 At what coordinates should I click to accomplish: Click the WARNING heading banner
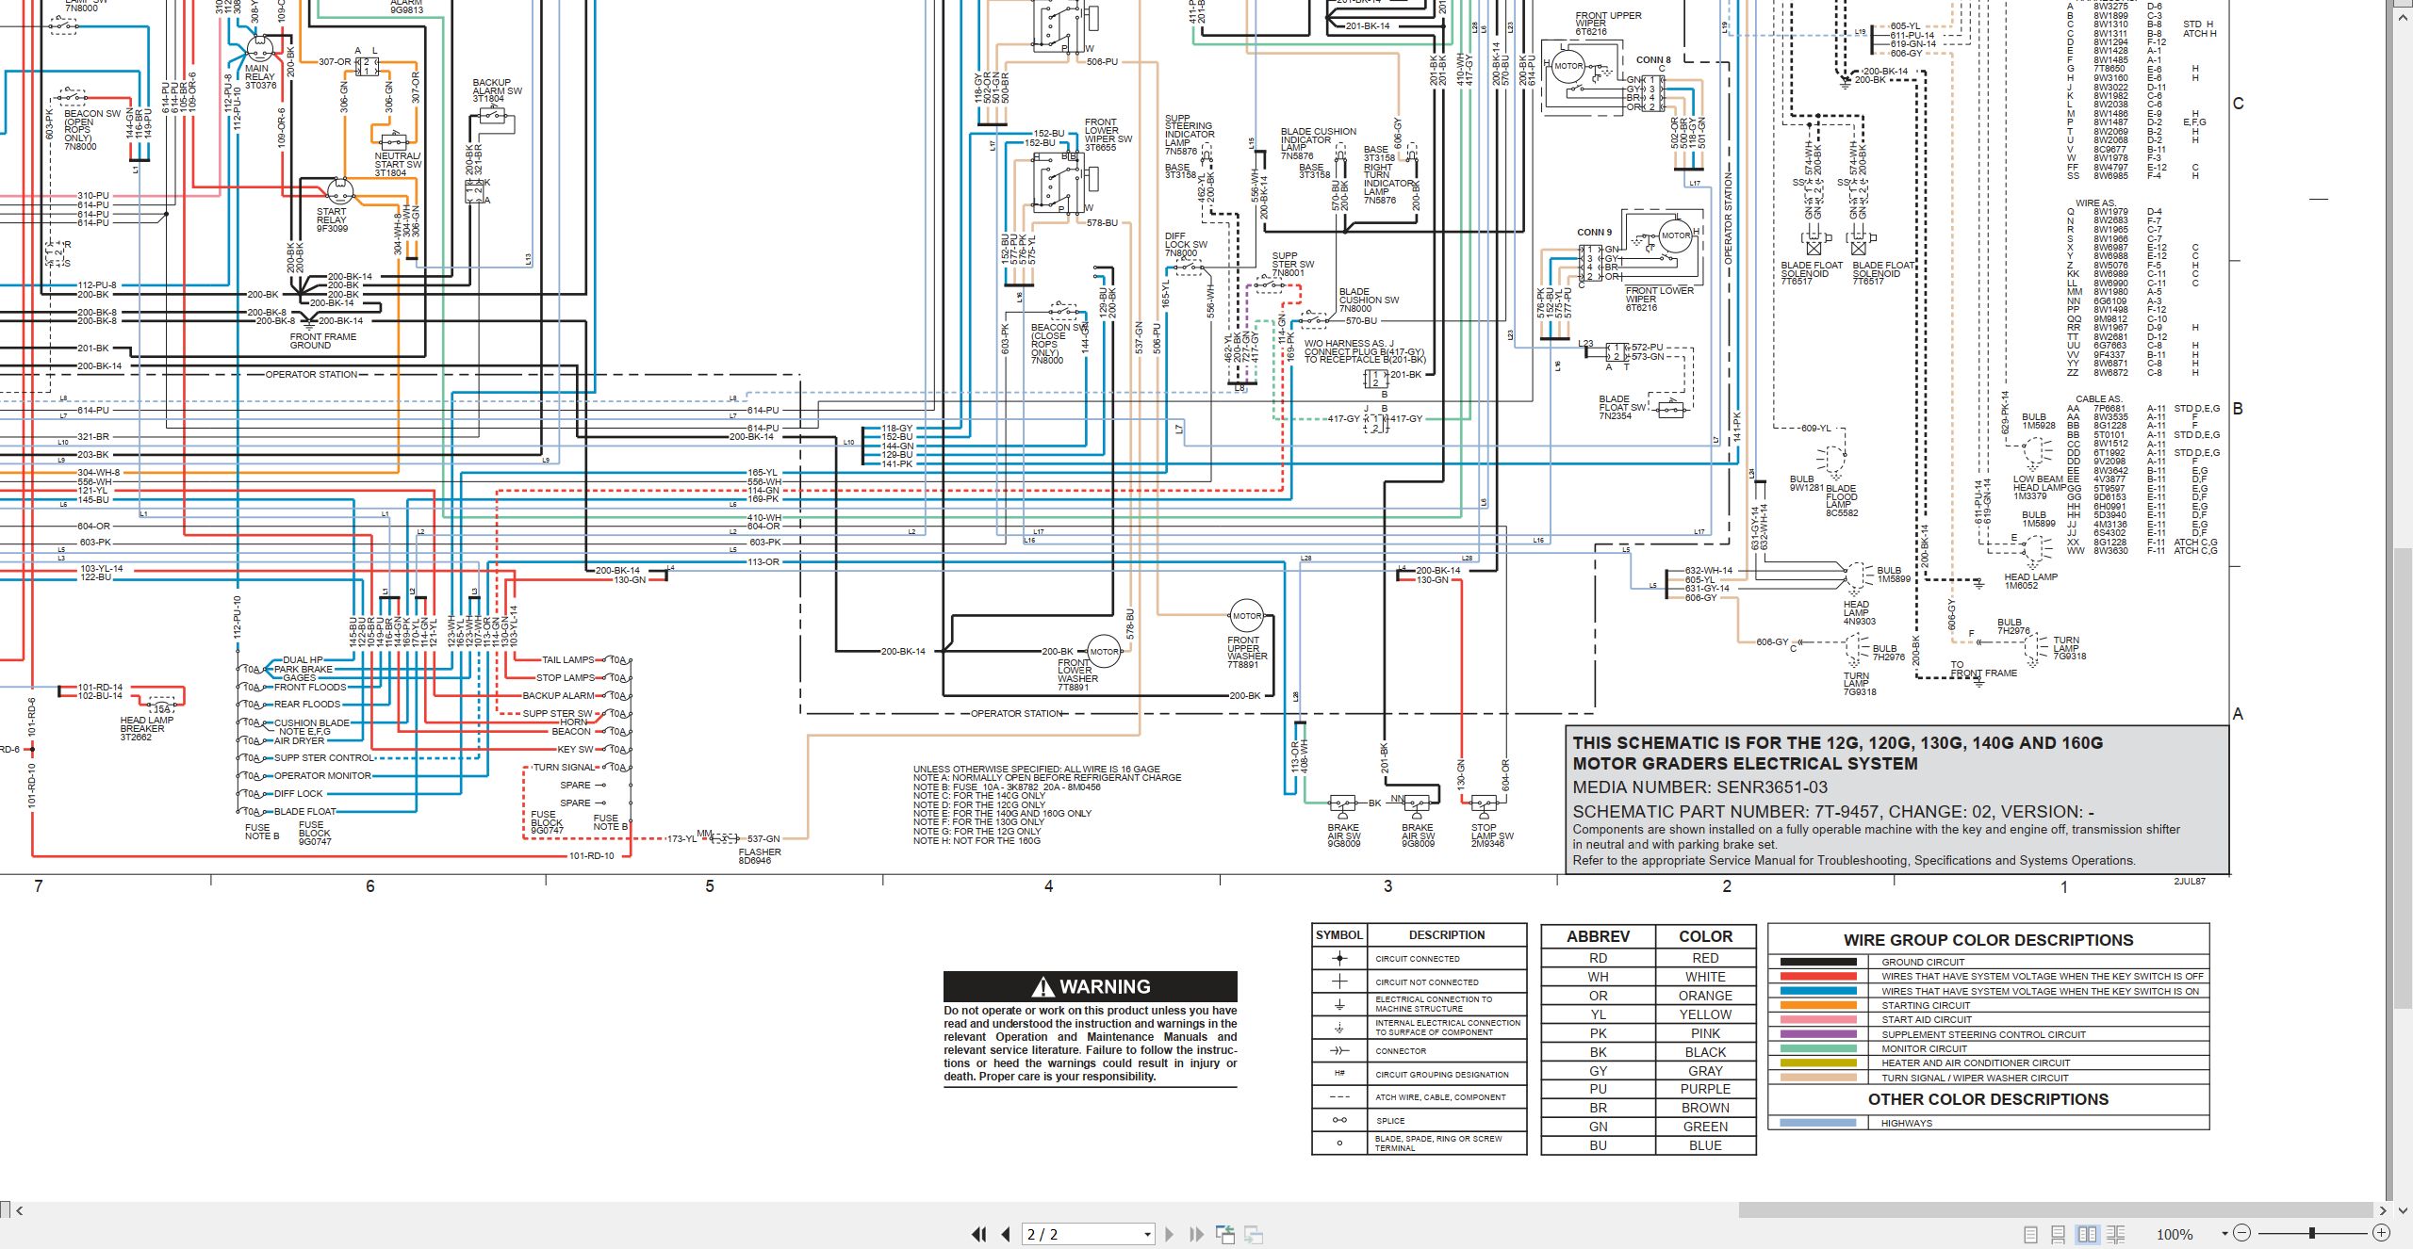click(1091, 986)
